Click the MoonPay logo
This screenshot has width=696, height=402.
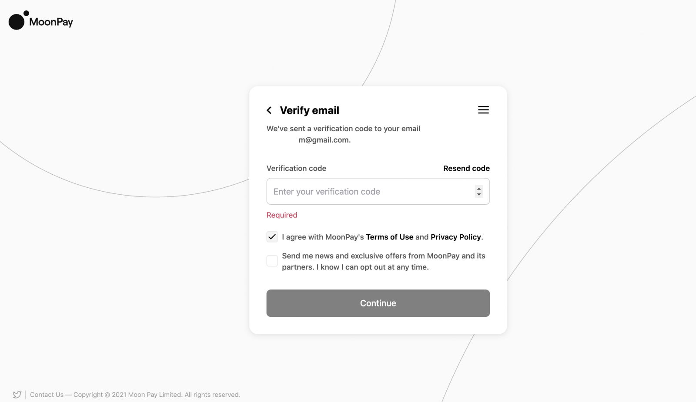[x=41, y=20]
